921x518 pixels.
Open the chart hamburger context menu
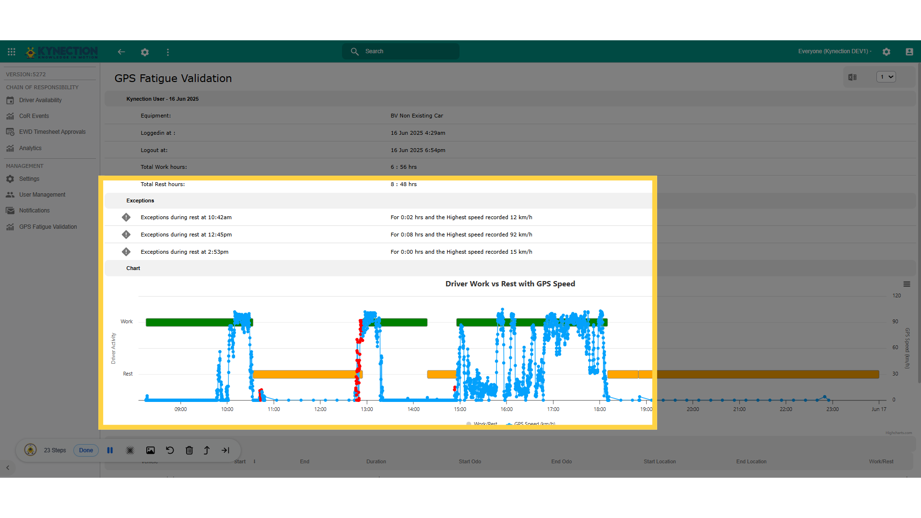click(x=907, y=284)
